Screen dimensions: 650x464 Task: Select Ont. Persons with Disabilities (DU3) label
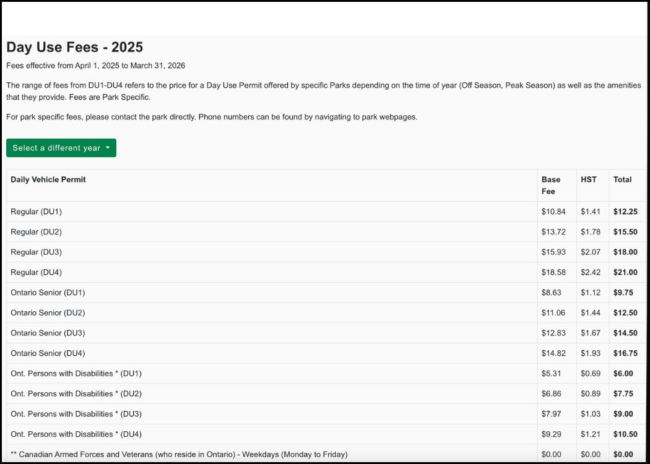[76, 414]
